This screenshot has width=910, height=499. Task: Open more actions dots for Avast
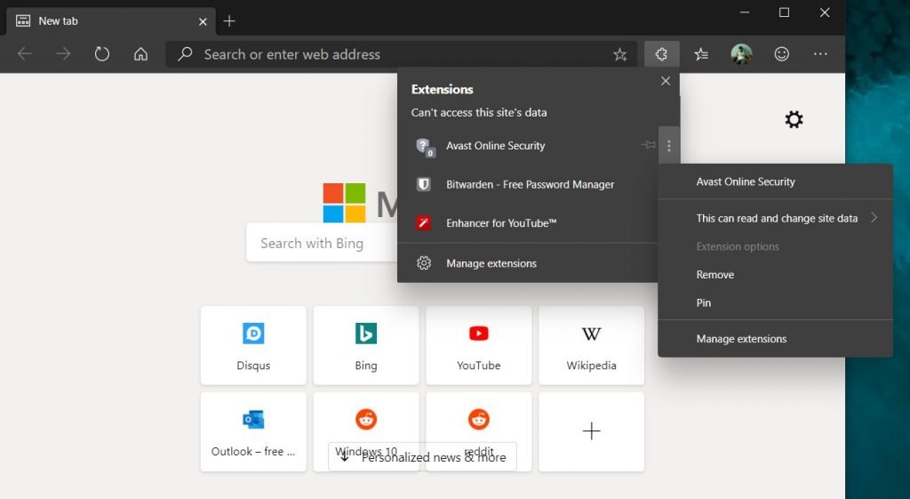point(669,146)
